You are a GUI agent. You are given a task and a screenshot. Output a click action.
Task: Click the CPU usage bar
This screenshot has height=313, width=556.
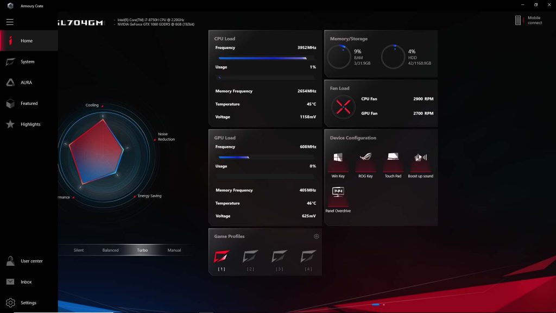[266, 77]
